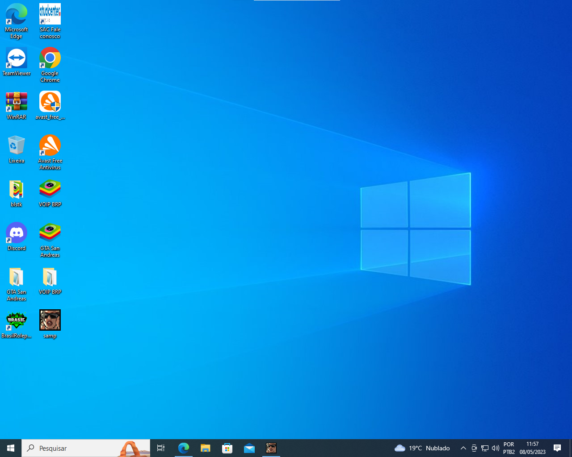Expand the hidden system tray icons
Image resolution: width=572 pixels, height=457 pixels.
pos(463,448)
